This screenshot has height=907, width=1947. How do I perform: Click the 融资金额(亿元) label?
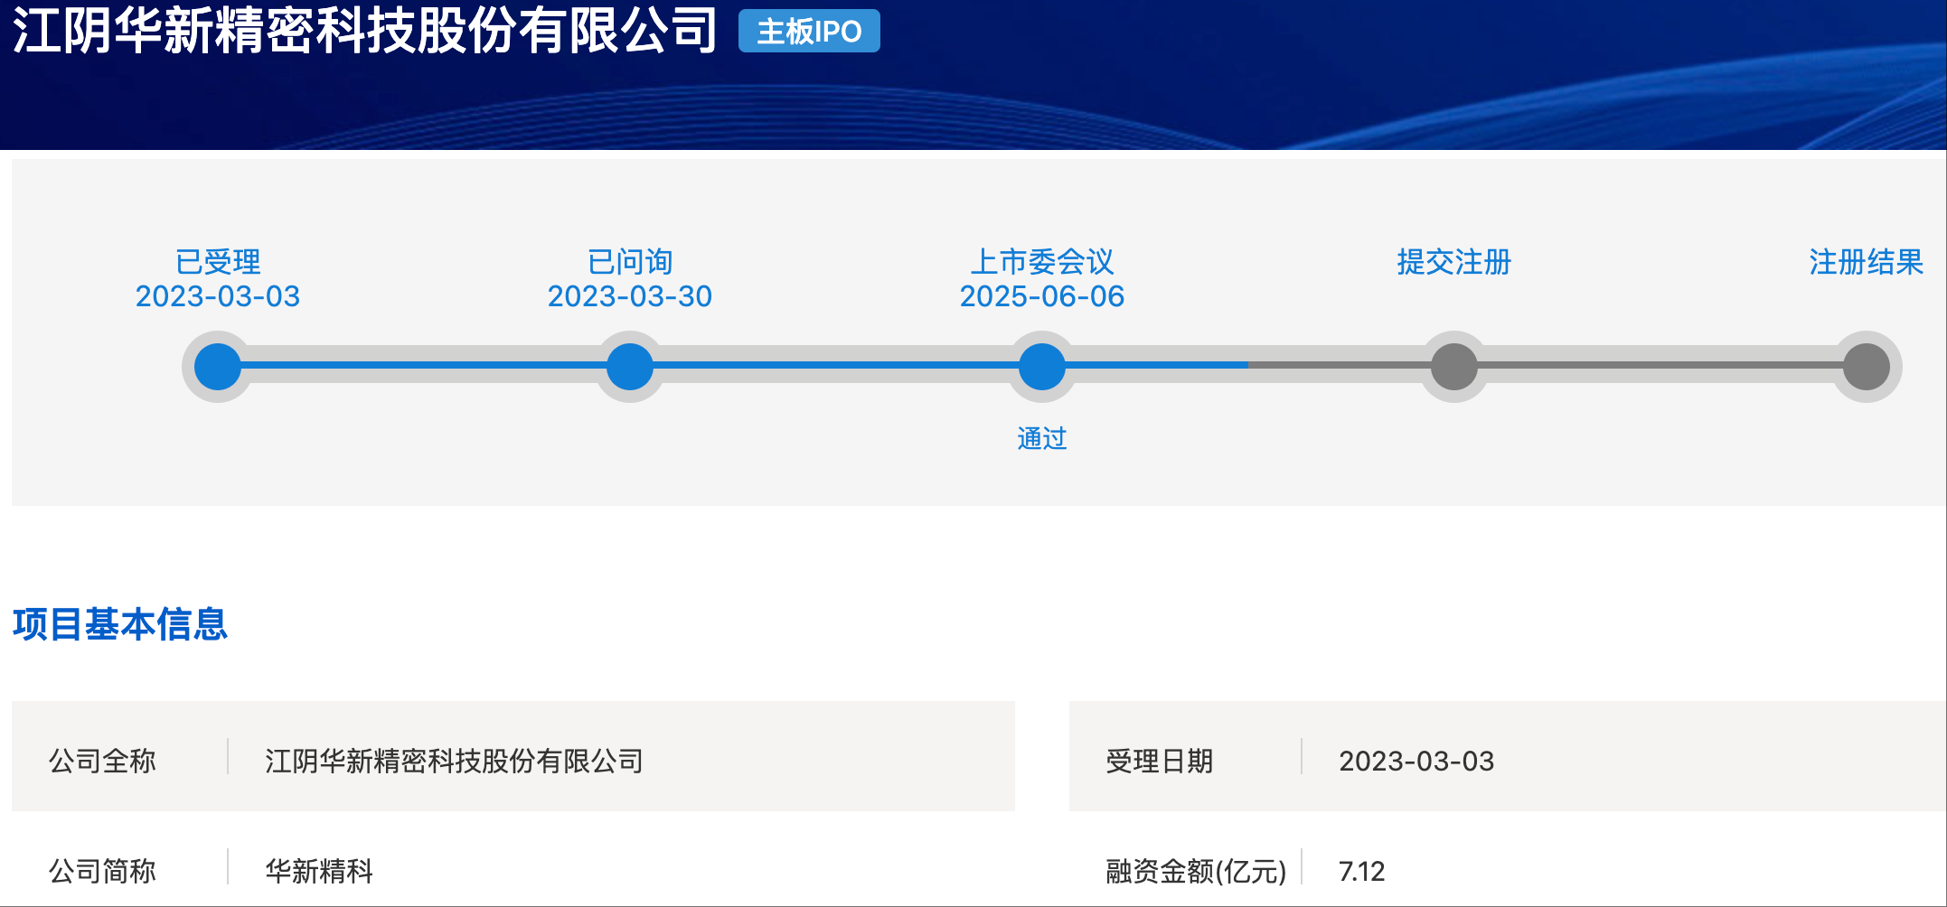(1196, 871)
